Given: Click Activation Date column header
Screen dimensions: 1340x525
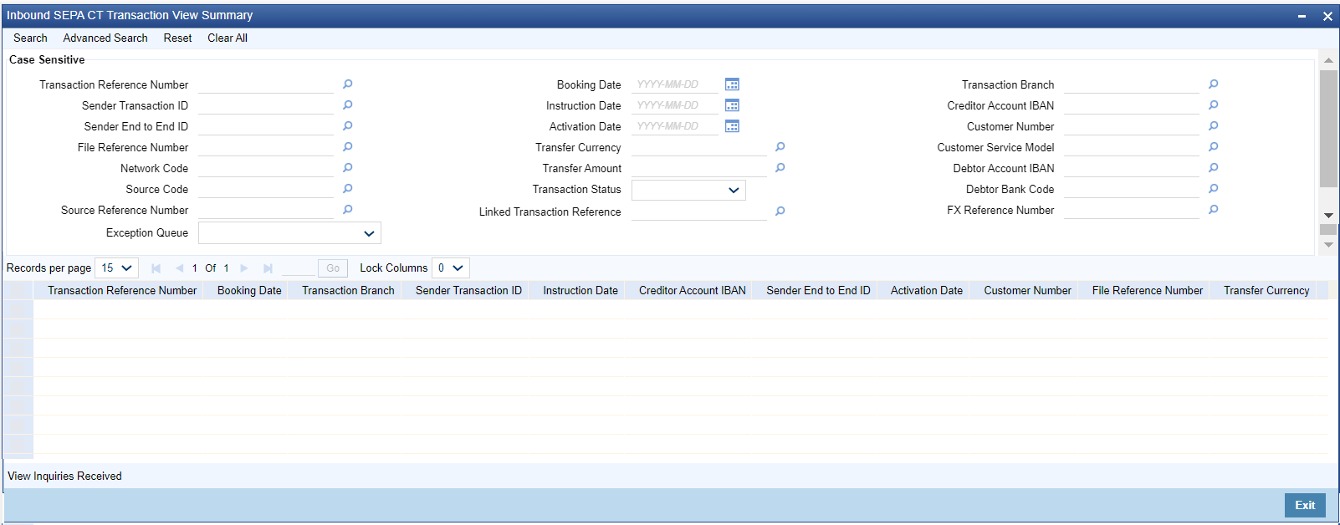Looking at the screenshot, I should pyautogui.click(x=927, y=291).
